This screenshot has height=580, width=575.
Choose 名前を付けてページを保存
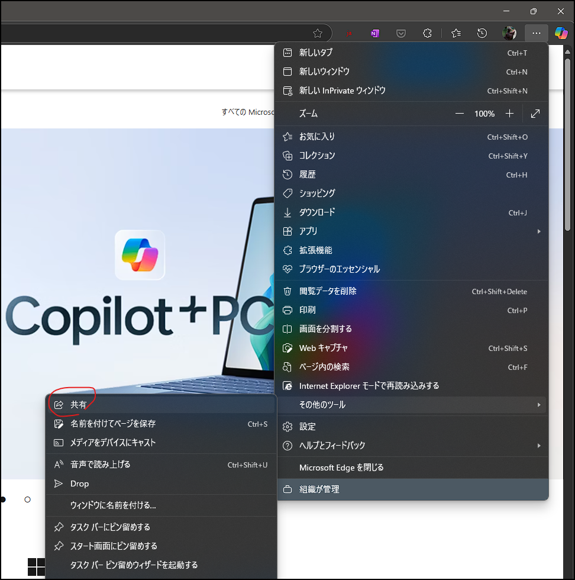tap(161, 424)
